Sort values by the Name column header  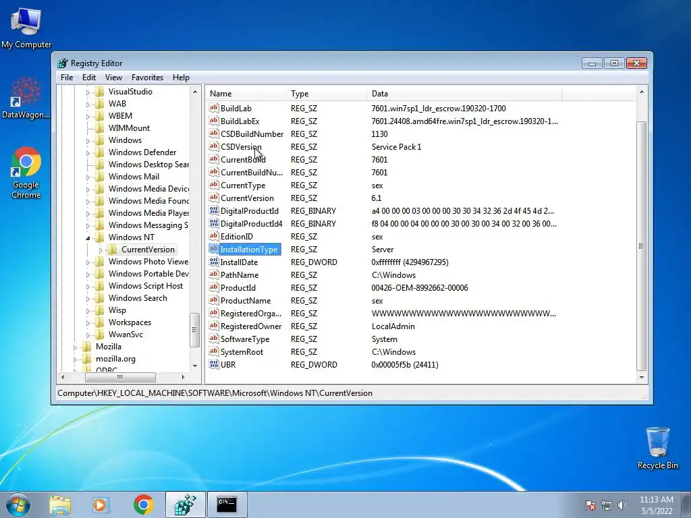[x=246, y=93]
